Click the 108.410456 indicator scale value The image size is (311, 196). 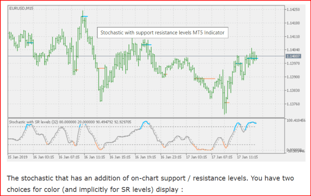click(x=296, y=120)
